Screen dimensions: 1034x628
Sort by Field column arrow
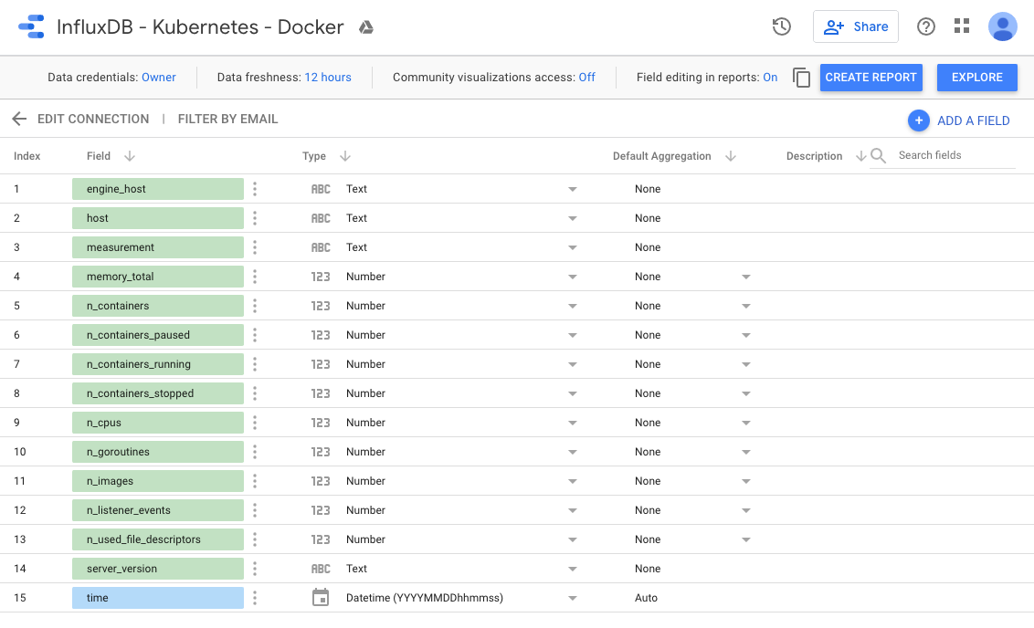pyautogui.click(x=130, y=156)
